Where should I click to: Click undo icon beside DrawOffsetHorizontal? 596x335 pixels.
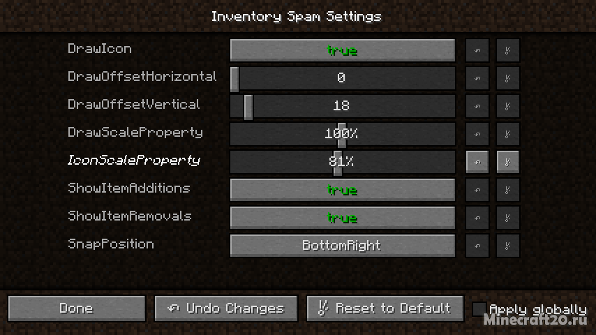click(477, 78)
